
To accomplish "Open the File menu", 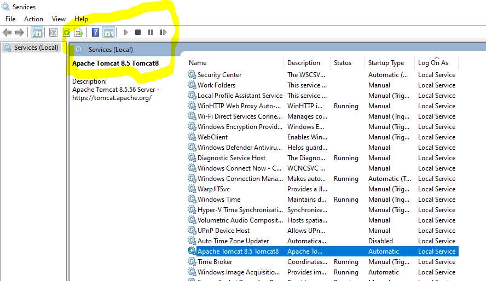I will [10, 19].
